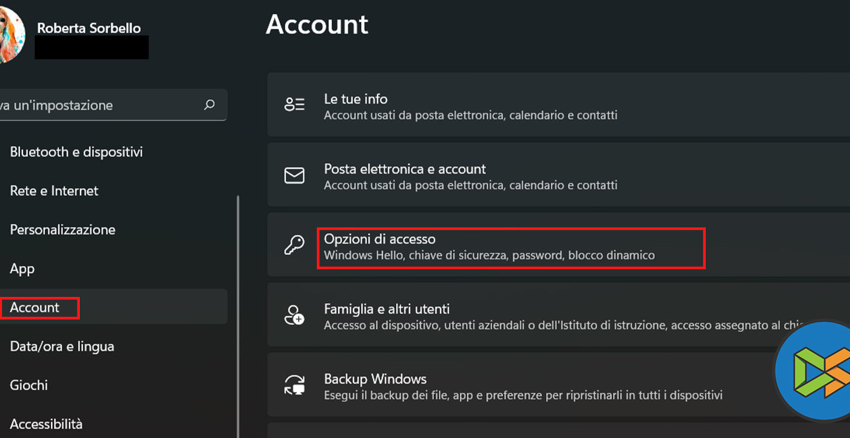Open Accessibilità in the sidebar
Image resolution: width=850 pixels, height=438 pixels.
pos(46,424)
